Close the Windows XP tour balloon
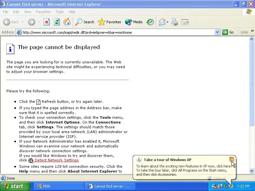This screenshot has height=191, width=255. [x=232, y=159]
